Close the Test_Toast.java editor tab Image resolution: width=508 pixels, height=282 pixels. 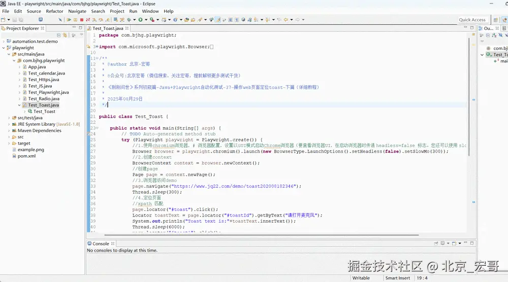[x=127, y=28]
